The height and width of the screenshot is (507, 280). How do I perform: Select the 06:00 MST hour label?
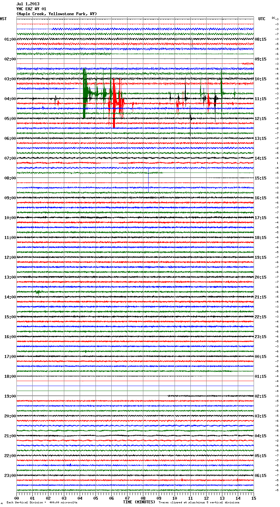pos(10,138)
